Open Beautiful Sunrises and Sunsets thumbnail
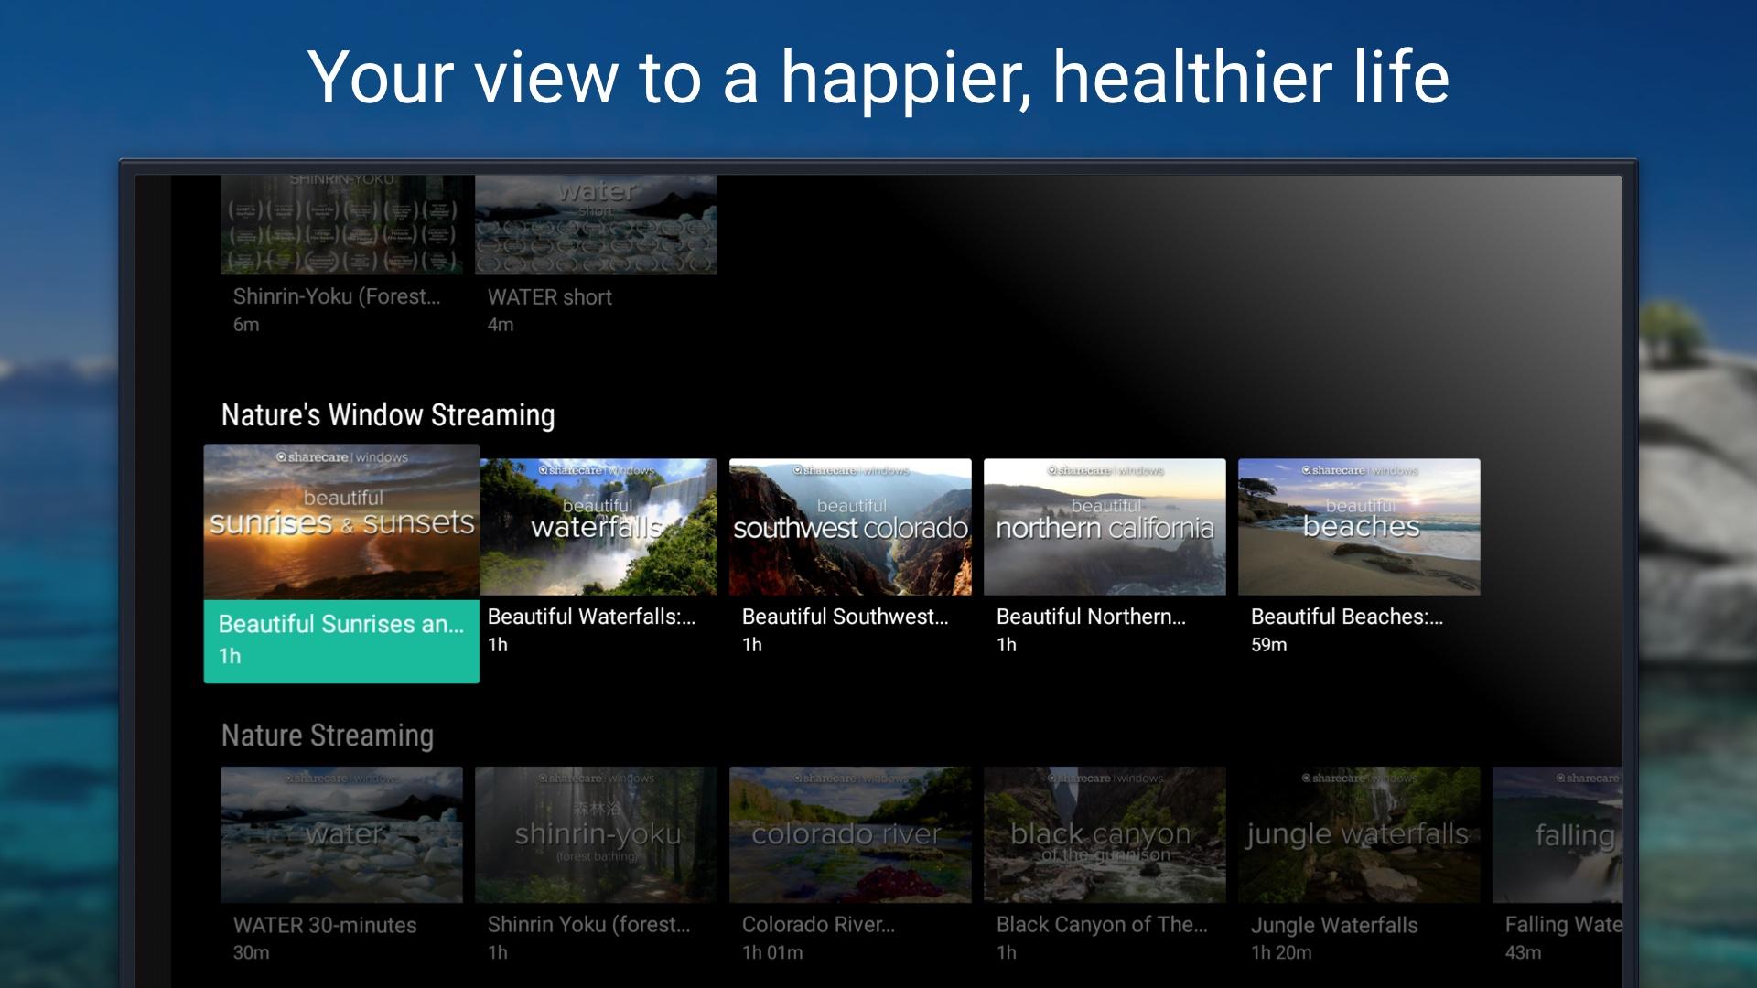 coord(340,521)
